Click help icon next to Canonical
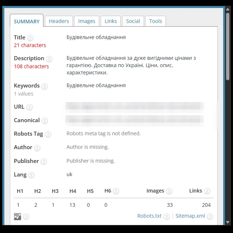 click(x=45, y=121)
